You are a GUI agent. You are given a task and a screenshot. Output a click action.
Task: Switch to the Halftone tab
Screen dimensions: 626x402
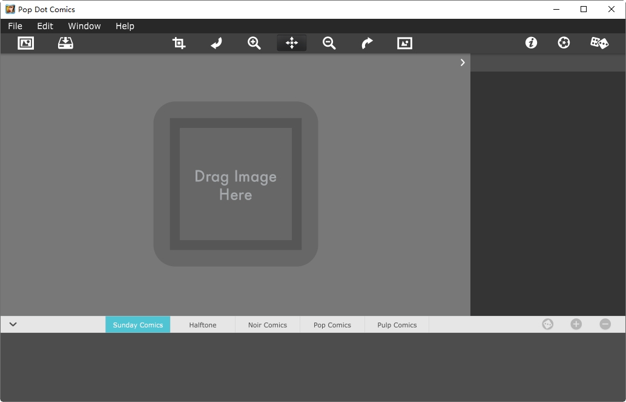coord(202,325)
